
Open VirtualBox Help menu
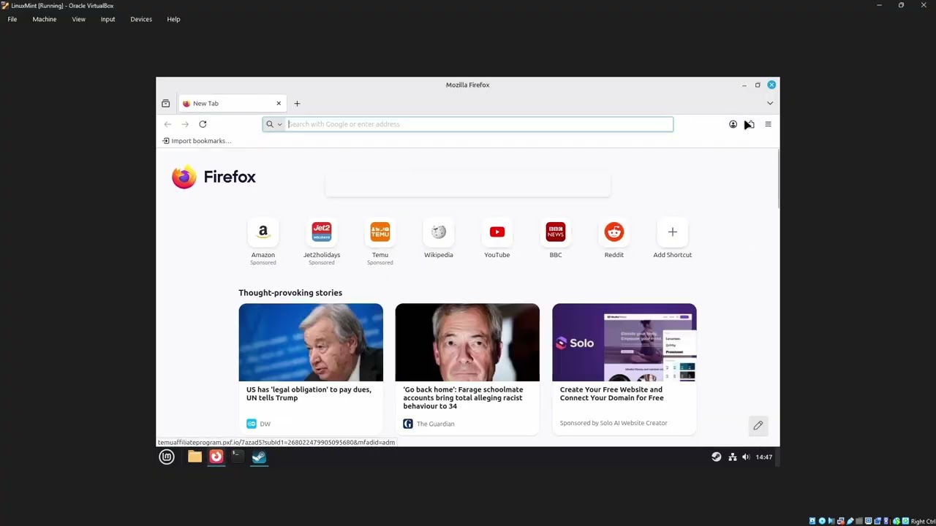point(173,19)
